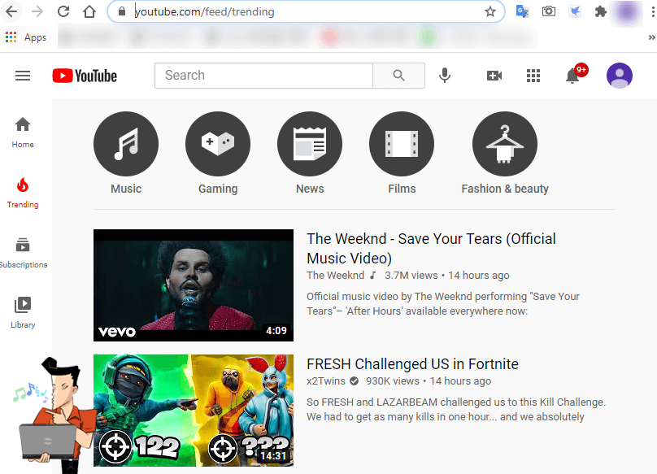The width and height of the screenshot is (657, 474).
Task: Open the Films trending category
Action: point(402,153)
